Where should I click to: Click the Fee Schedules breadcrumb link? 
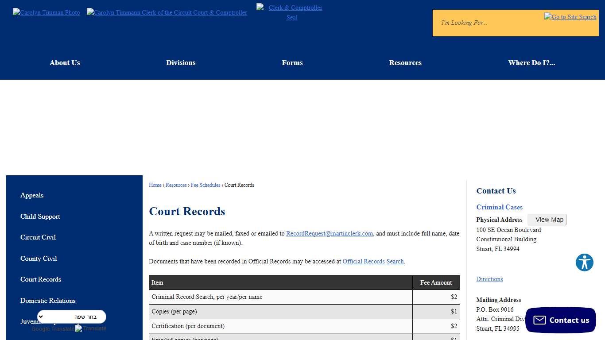(x=206, y=185)
